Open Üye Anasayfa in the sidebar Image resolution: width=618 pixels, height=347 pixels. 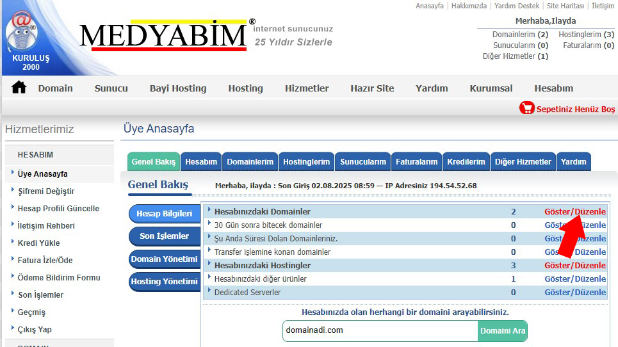pyautogui.click(x=42, y=173)
